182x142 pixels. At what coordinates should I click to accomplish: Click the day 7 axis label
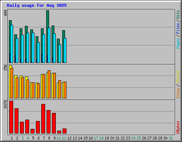44,138
